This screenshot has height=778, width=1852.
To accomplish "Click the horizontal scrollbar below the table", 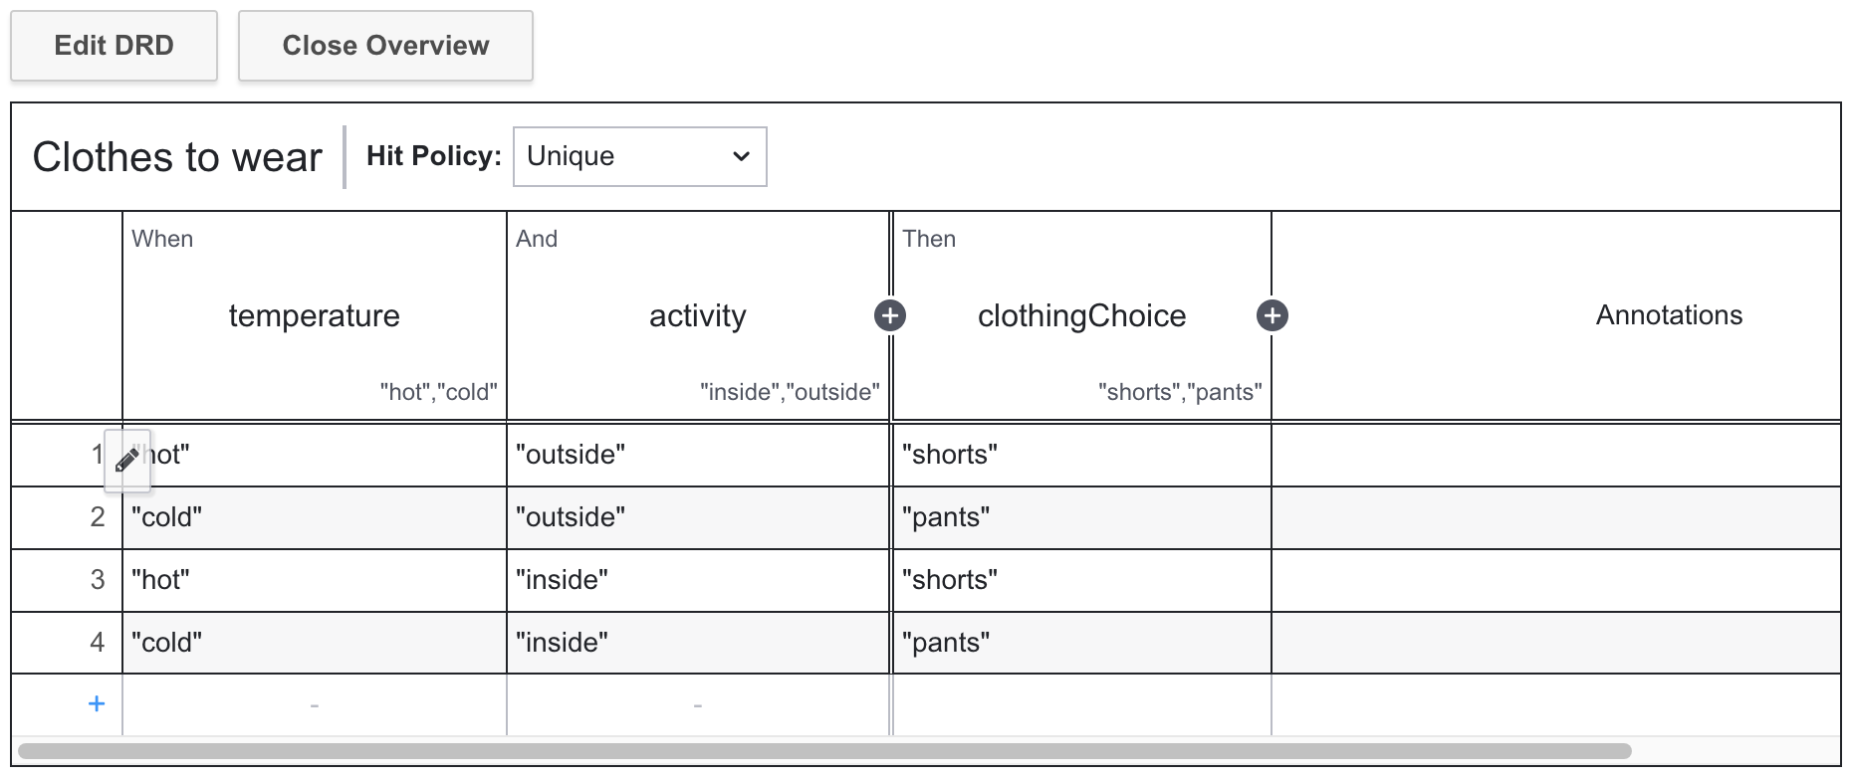I will coord(824,751).
